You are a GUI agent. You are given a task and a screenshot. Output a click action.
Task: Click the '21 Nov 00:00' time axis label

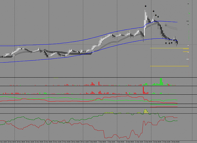click(39, 142)
